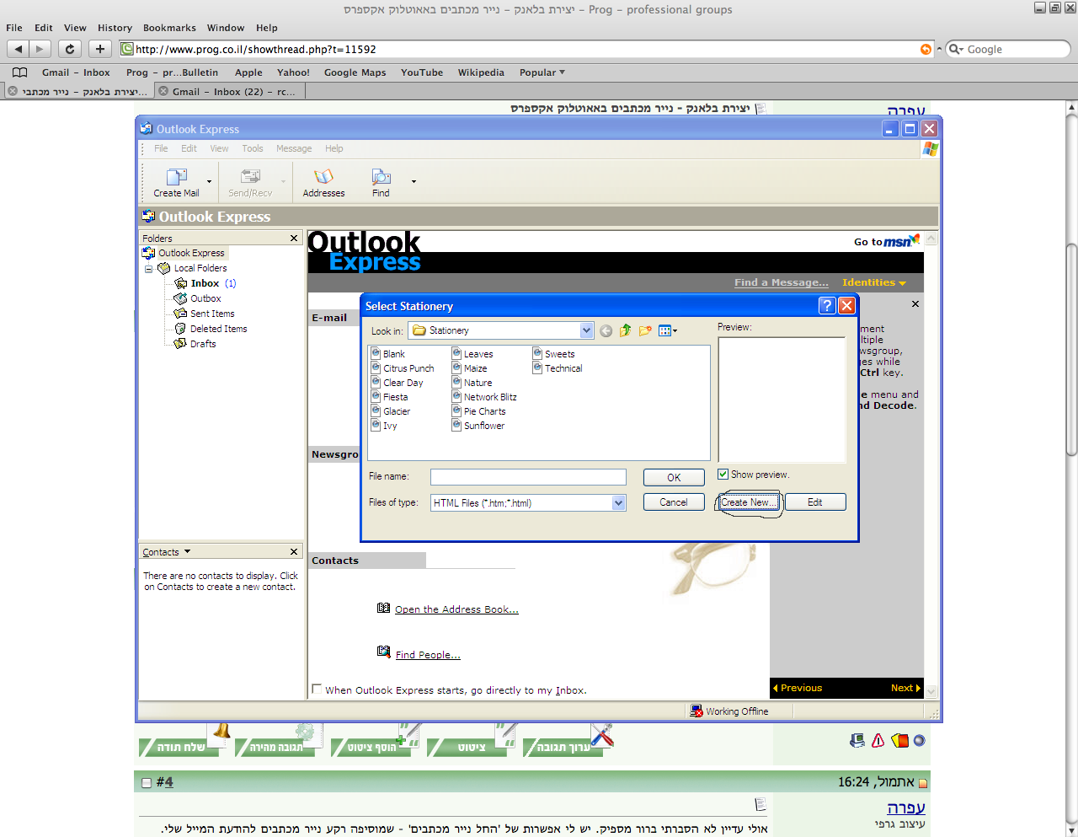Go back with Safari's back arrow

click(18, 49)
